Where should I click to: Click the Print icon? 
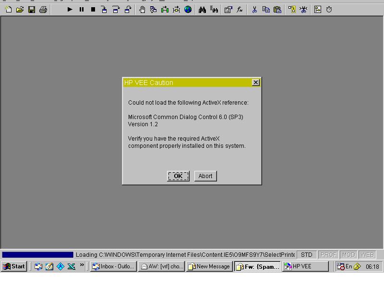click(43, 10)
